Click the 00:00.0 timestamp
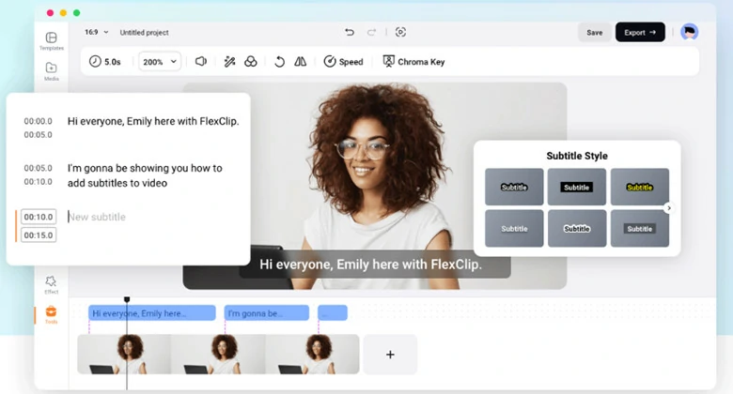The height and width of the screenshot is (394, 733). pyautogui.click(x=38, y=121)
